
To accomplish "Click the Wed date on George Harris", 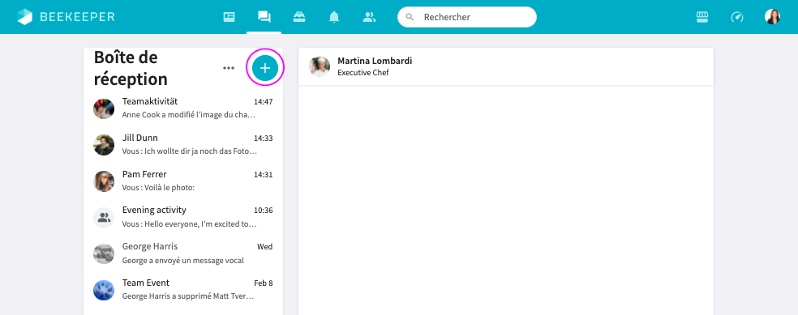I will [264, 247].
